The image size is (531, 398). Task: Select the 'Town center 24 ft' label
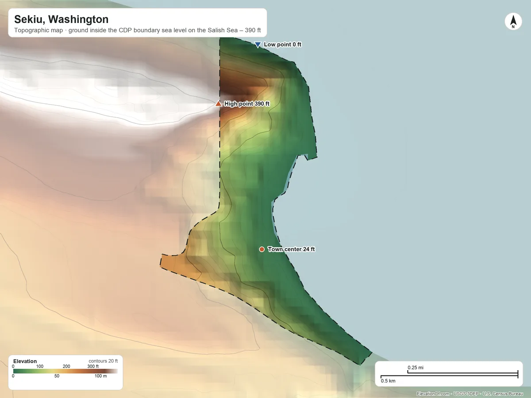(x=291, y=249)
